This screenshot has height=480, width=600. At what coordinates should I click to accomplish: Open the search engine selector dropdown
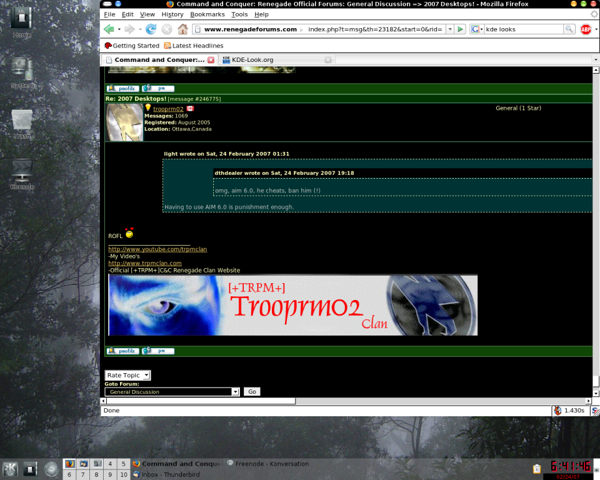pos(477,29)
